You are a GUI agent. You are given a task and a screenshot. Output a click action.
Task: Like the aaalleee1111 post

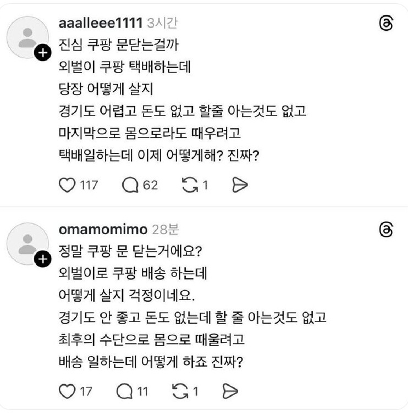click(67, 186)
